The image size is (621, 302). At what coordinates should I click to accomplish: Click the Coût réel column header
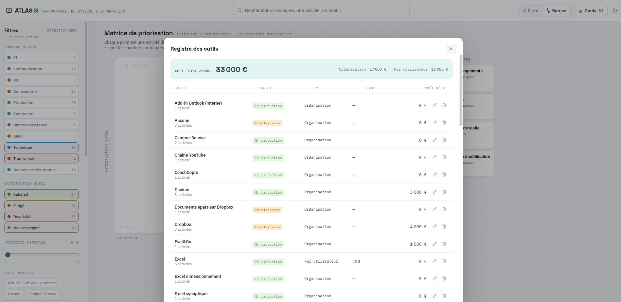[x=435, y=88]
